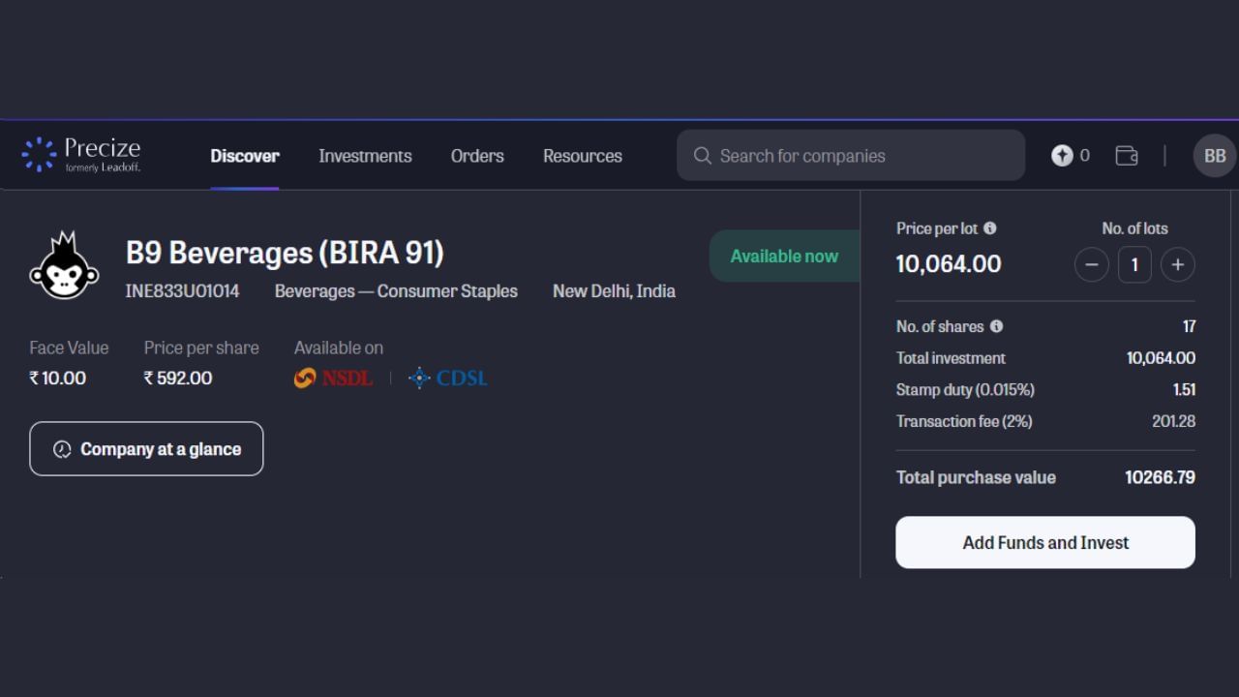Open Company at a glance
Viewport: 1239px width, 697px height.
(146, 449)
